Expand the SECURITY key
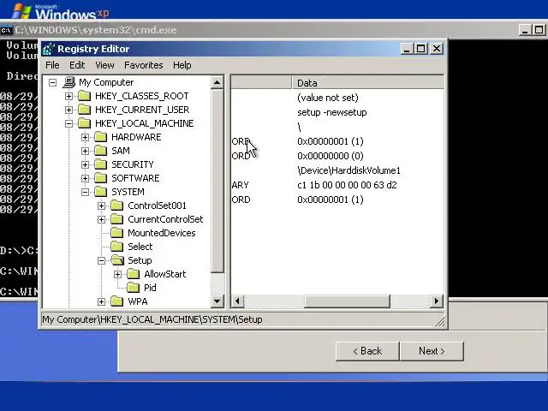Viewport: 548px width, 411px height. coord(86,164)
